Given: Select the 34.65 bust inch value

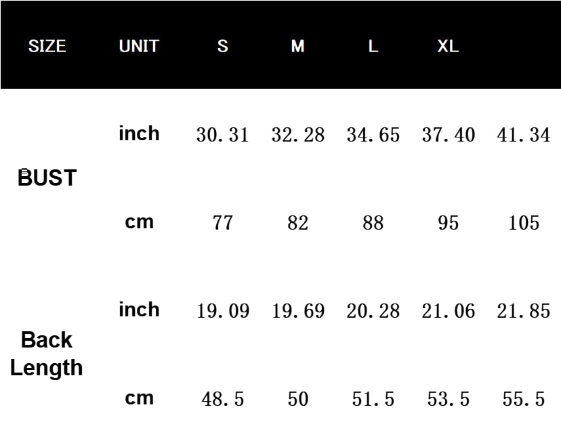Looking at the screenshot, I should 373,135.
